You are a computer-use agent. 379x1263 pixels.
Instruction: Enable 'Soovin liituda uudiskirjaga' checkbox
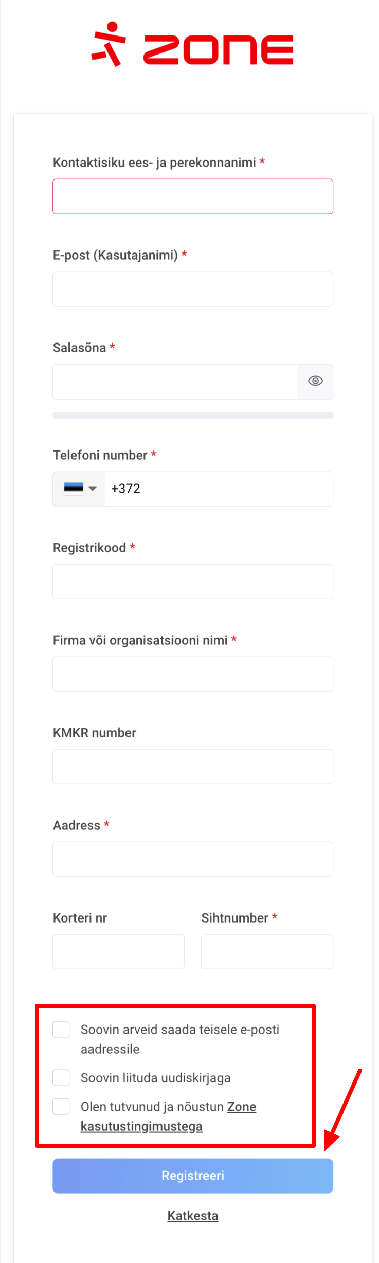pyautogui.click(x=61, y=1077)
